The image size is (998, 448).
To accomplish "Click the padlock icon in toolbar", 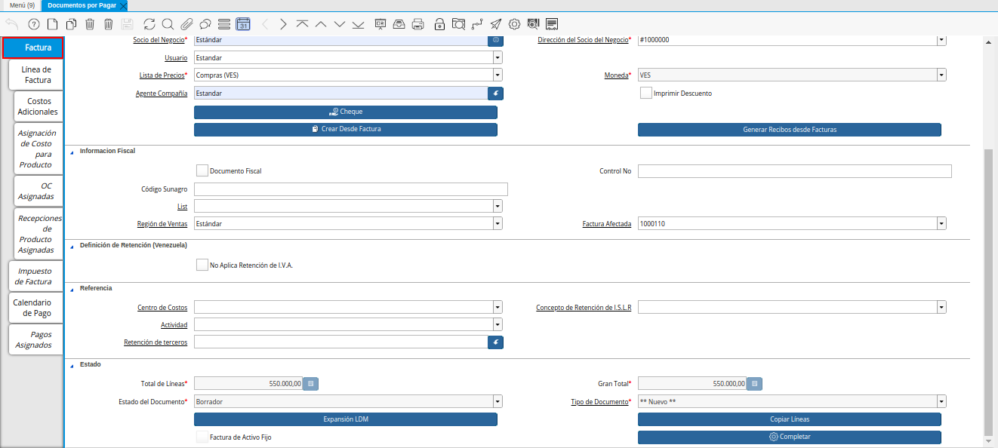I will [439, 24].
